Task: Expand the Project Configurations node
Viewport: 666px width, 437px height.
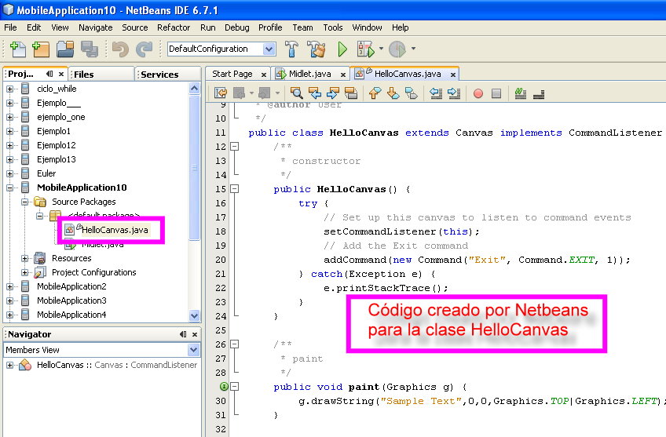Action: click(24, 272)
